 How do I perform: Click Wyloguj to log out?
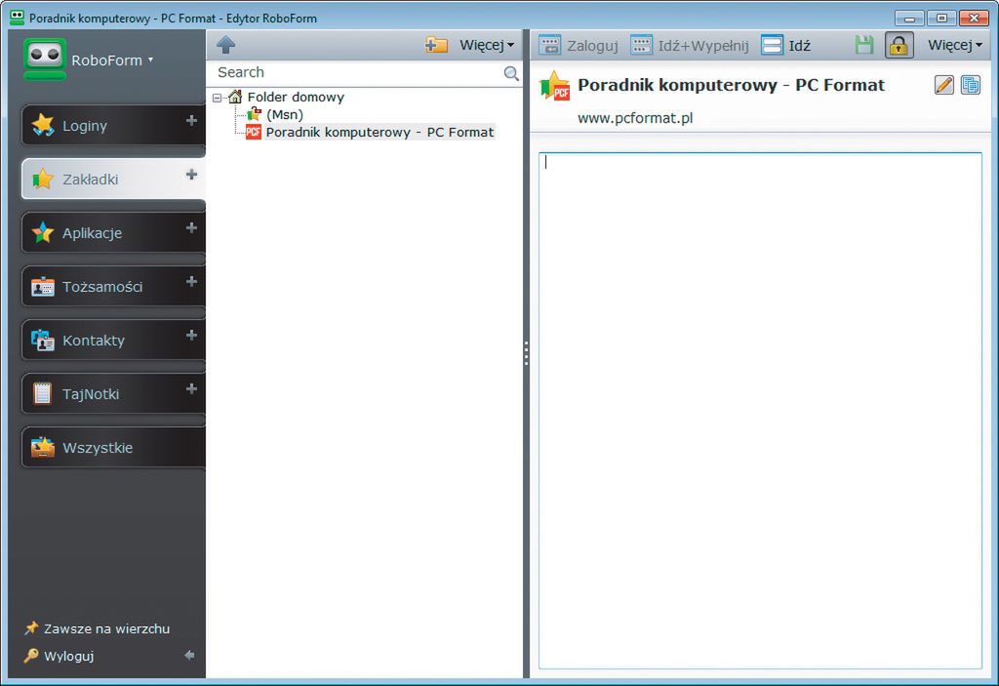click(59, 656)
